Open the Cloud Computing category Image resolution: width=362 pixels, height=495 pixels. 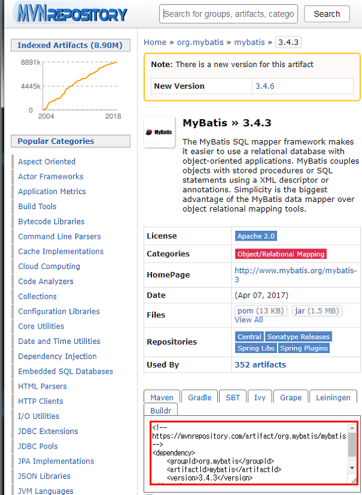click(x=49, y=267)
